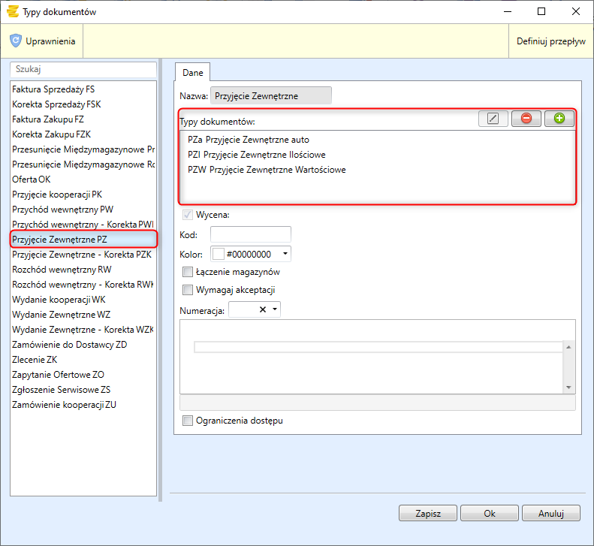Toggle Wymagaj akceptacji checkbox

point(188,290)
